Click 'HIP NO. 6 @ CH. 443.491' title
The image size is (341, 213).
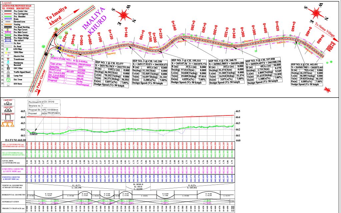click(304, 65)
